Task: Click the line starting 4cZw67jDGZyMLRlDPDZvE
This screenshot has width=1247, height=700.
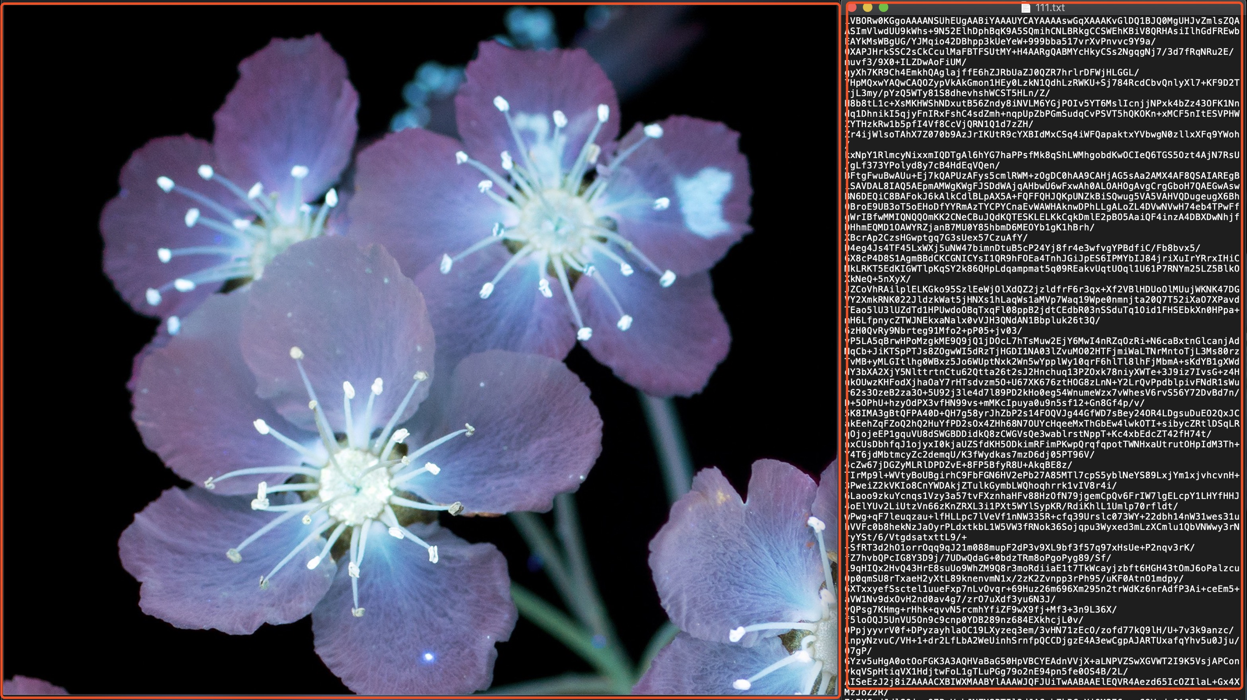Action: (958, 465)
